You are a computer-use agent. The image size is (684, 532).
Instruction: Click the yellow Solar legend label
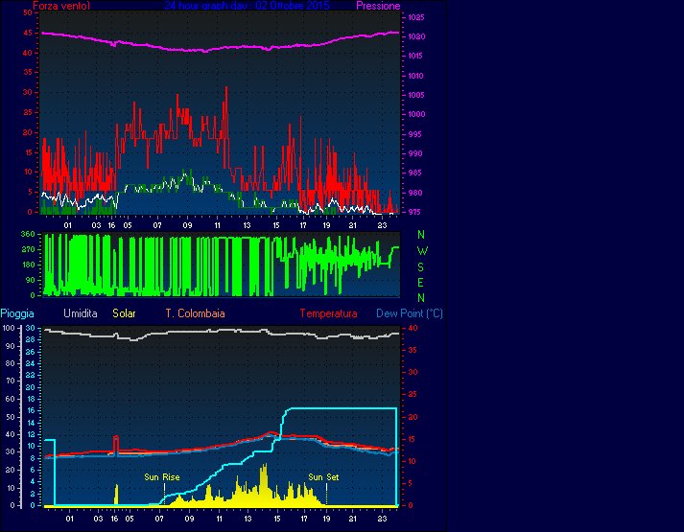tap(125, 313)
